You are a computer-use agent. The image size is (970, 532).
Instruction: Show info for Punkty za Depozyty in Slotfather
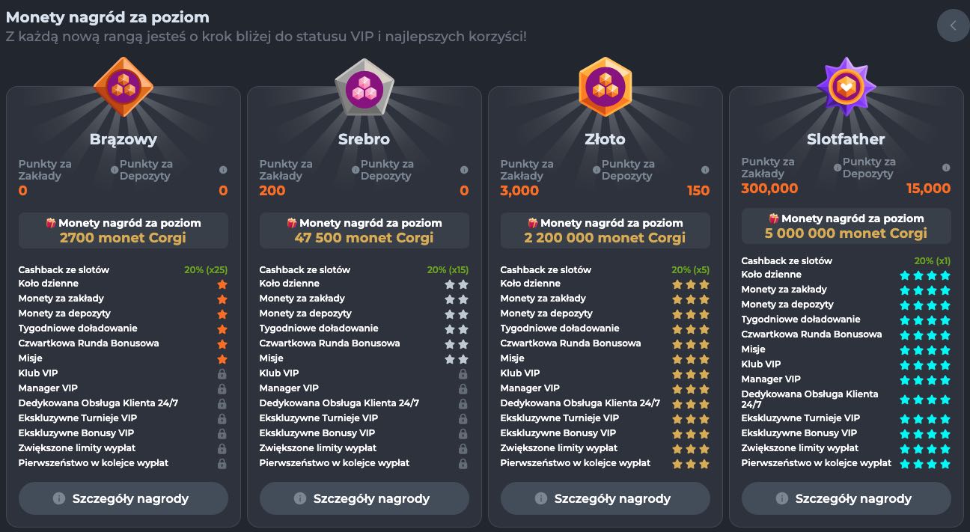point(946,168)
